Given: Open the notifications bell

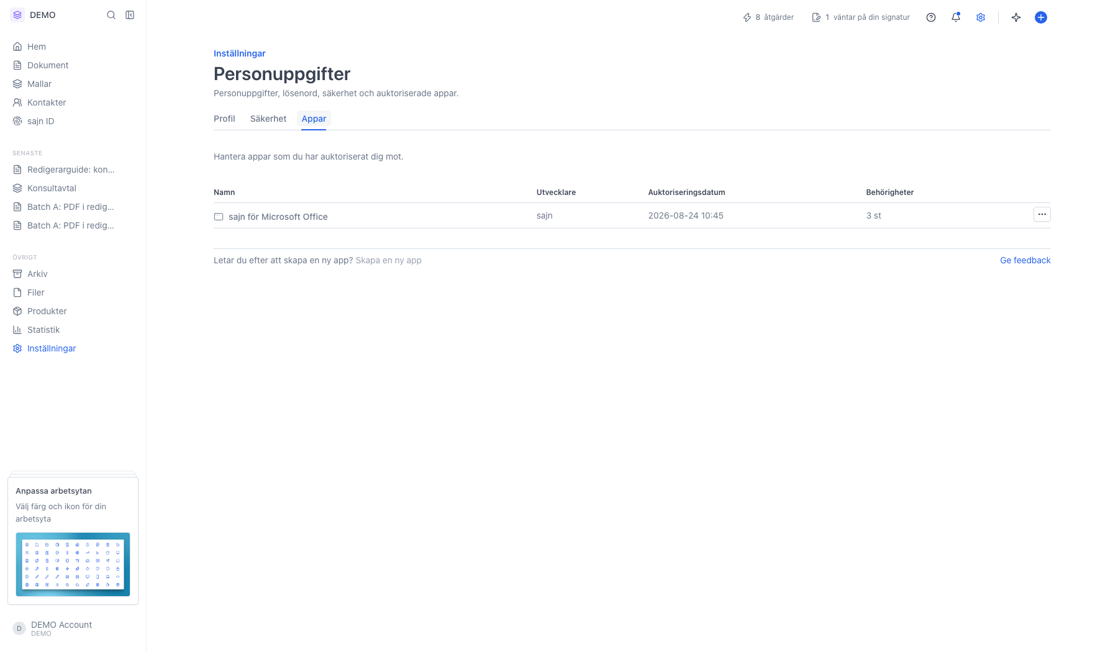Looking at the screenshot, I should tap(956, 17).
